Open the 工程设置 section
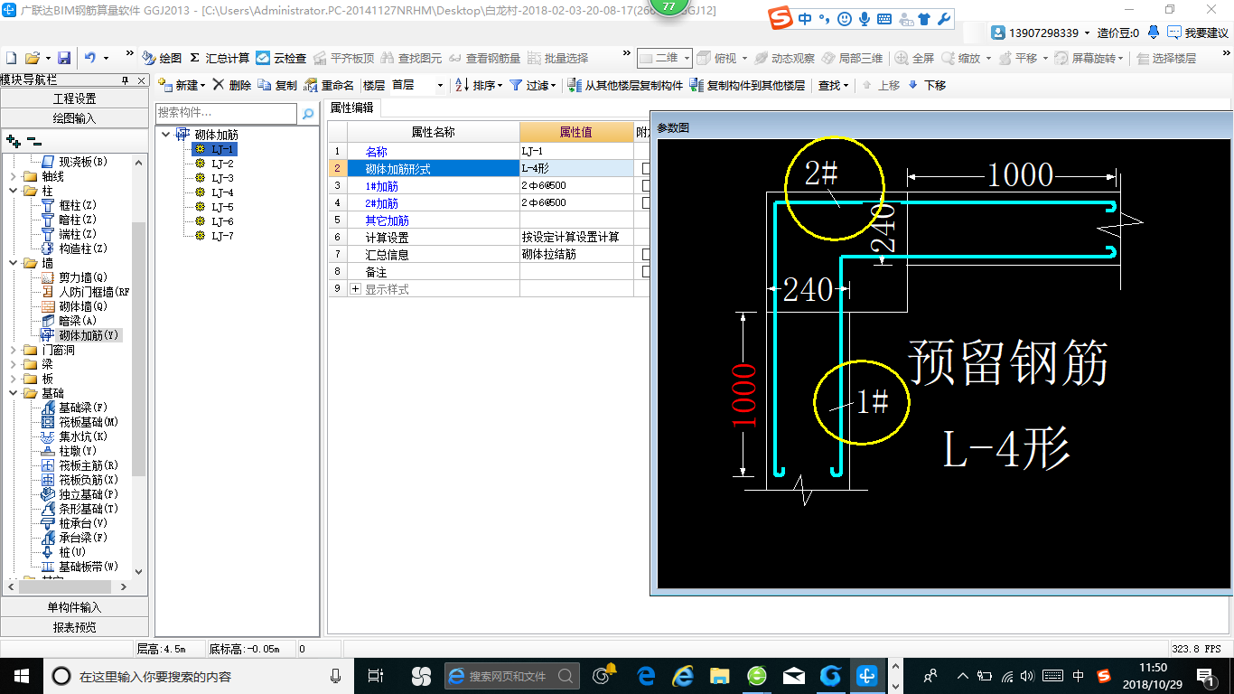1234x694 pixels. [x=74, y=98]
